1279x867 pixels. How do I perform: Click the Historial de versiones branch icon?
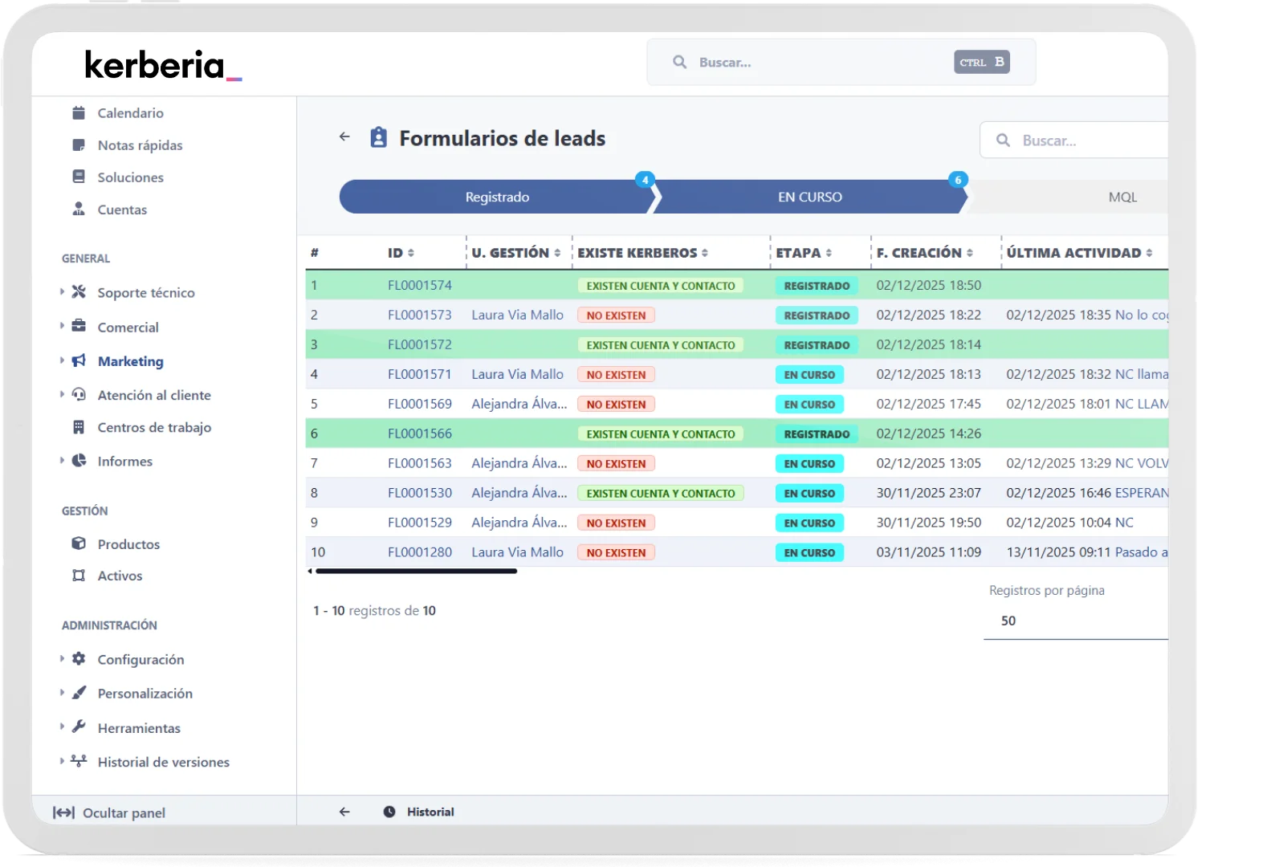[x=79, y=761]
